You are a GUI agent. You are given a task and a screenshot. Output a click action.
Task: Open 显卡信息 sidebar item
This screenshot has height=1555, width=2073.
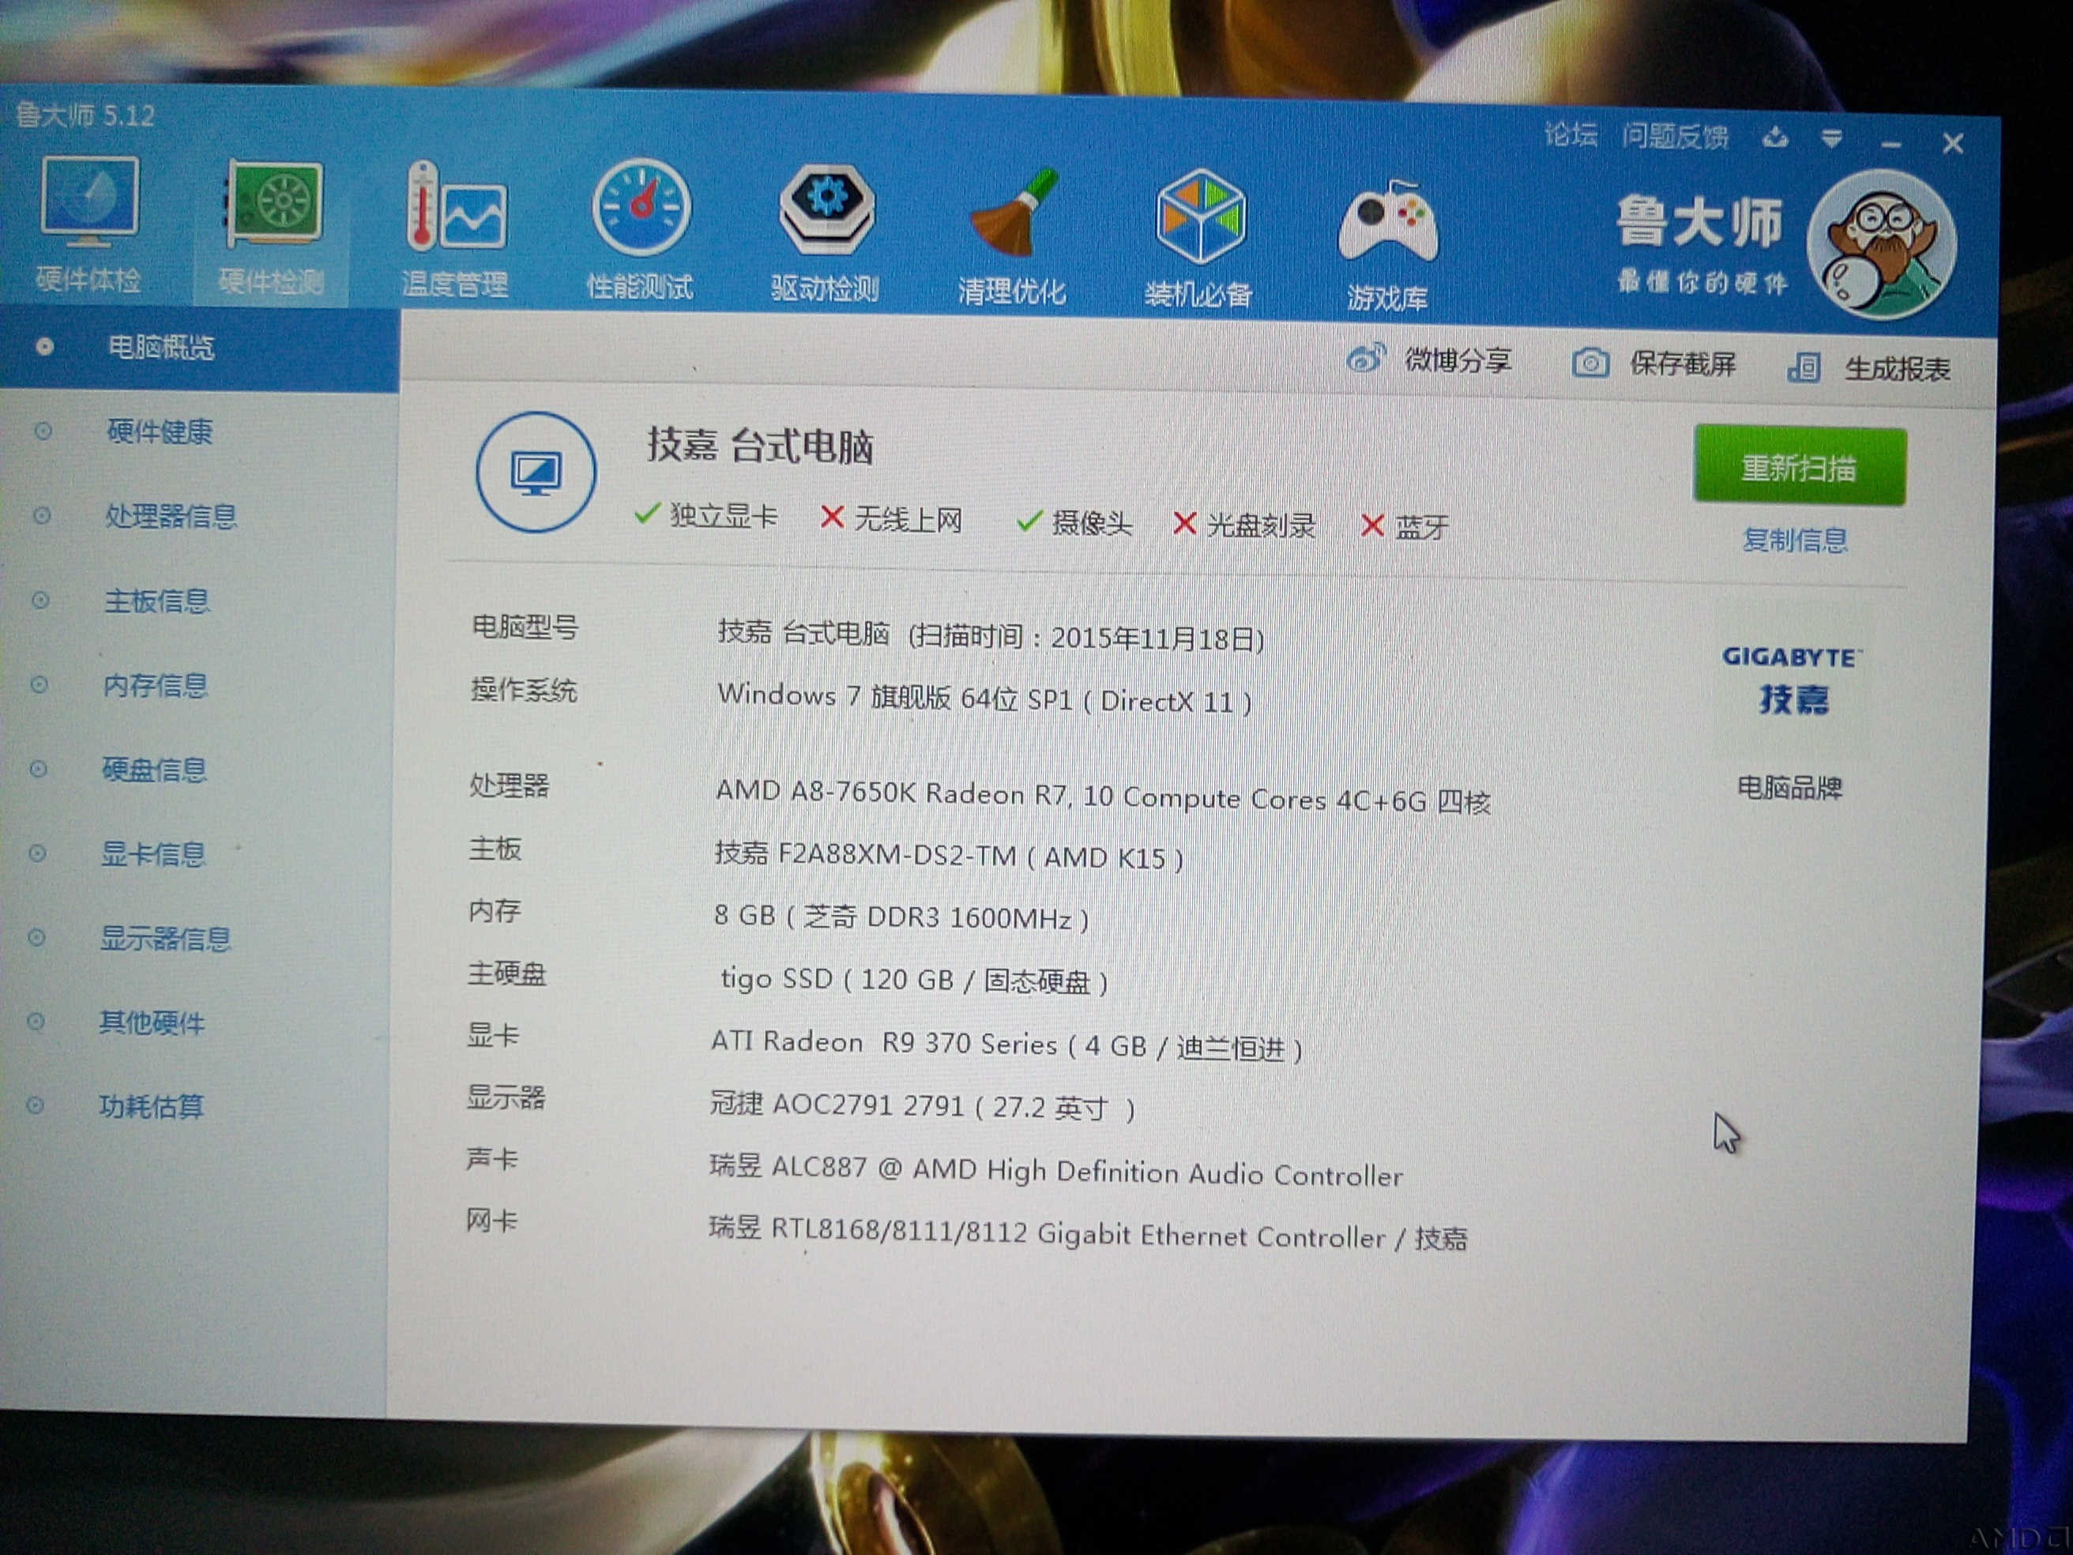tap(152, 855)
